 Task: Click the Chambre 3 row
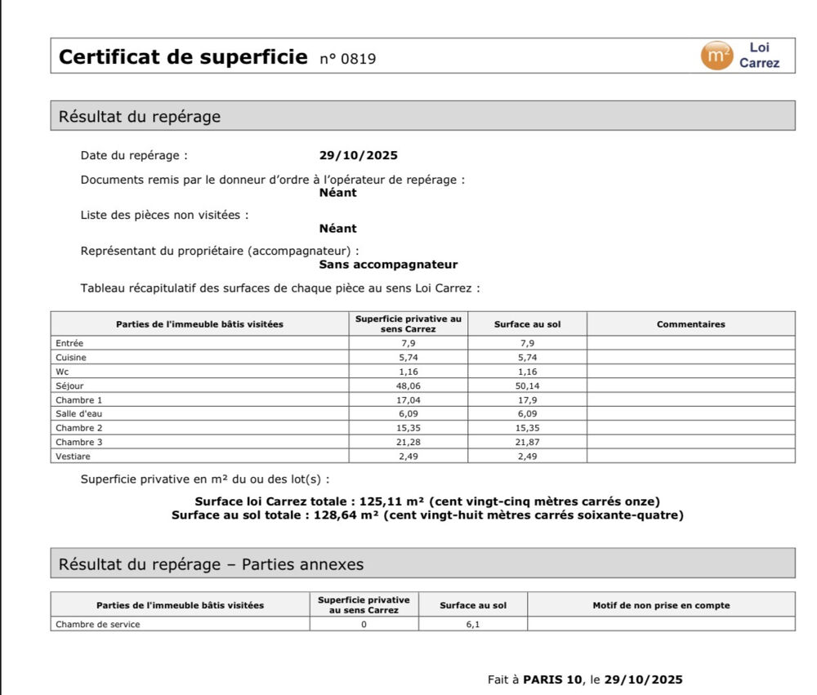(x=196, y=441)
